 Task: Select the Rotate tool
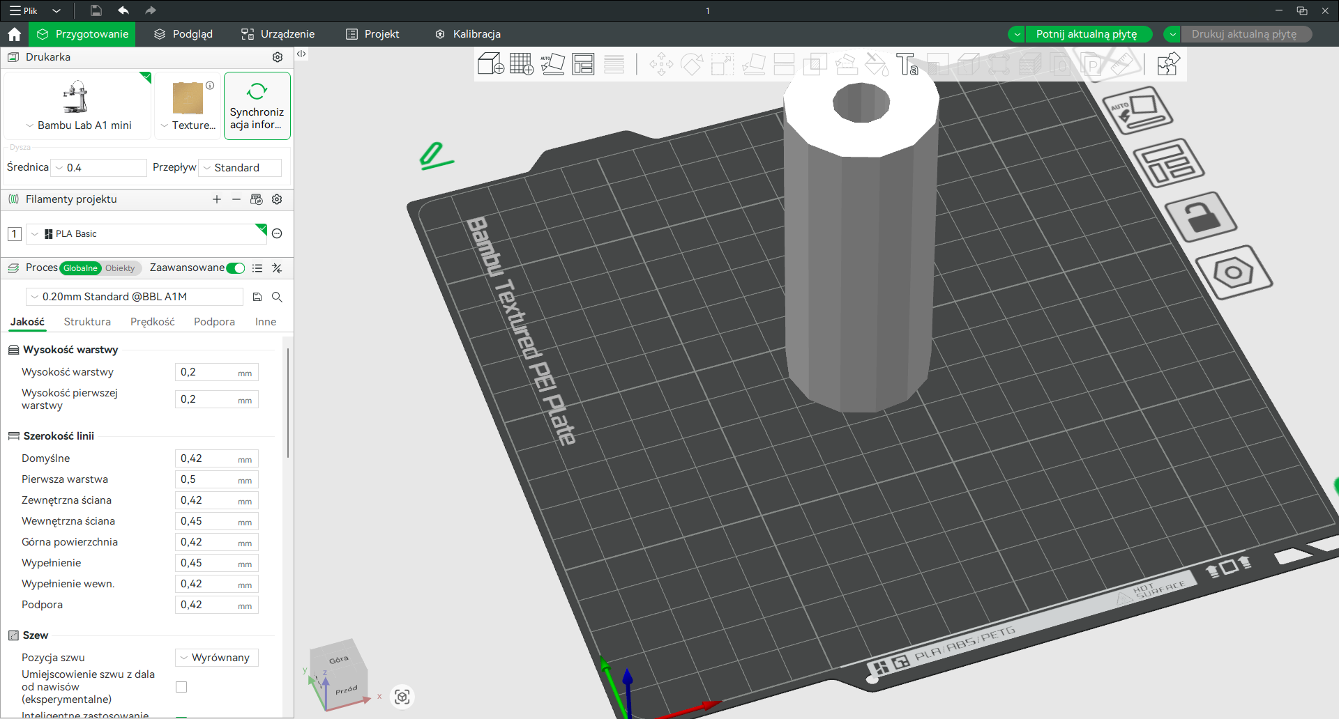692,65
